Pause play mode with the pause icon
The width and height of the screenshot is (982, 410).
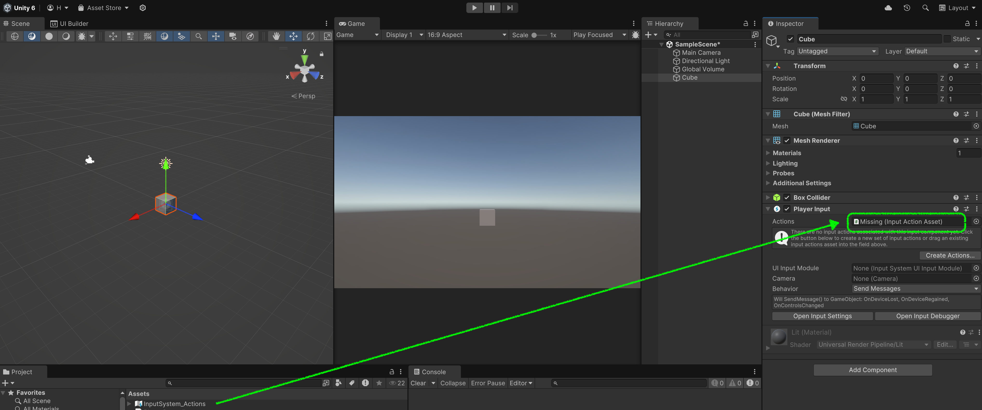492,8
